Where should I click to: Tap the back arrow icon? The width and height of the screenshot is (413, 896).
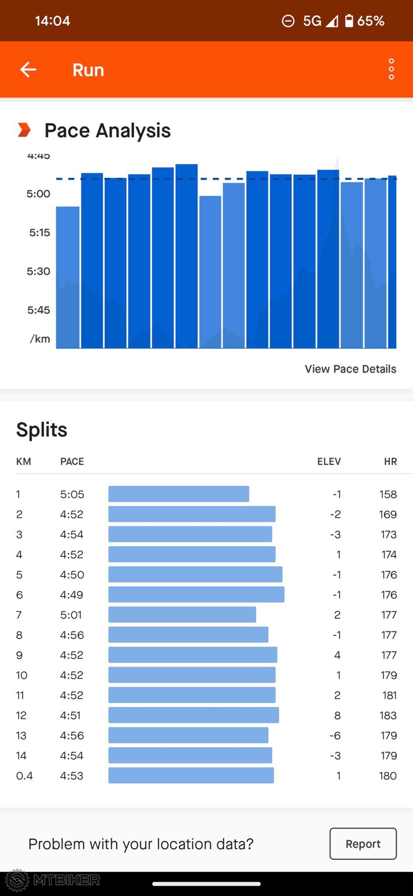[28, 70]
